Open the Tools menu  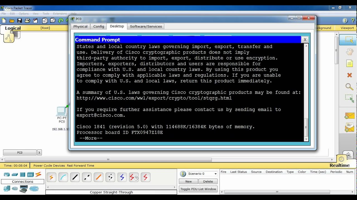[x=46, y=14]
